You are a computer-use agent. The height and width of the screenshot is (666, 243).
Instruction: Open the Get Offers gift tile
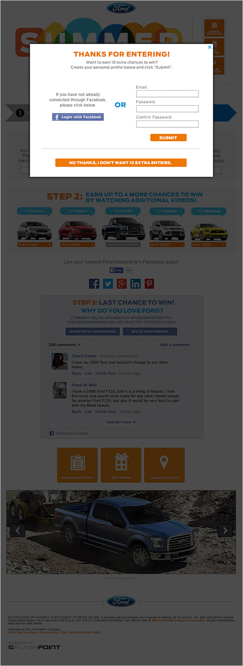(121, 465)
